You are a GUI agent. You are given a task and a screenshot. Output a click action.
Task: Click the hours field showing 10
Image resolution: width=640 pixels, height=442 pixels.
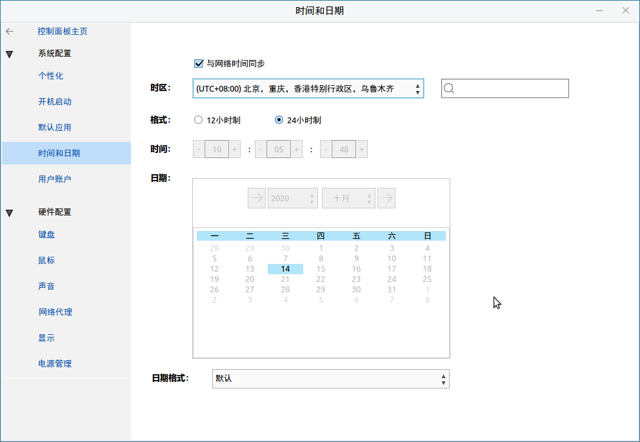[217, 149]
